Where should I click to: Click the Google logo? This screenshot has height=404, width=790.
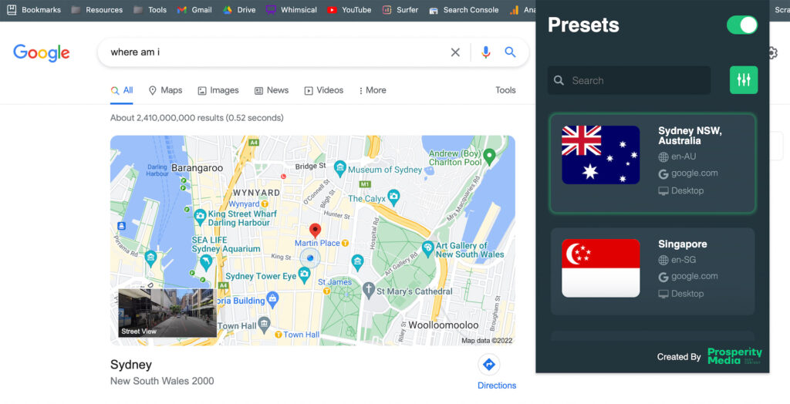[42, 53]
